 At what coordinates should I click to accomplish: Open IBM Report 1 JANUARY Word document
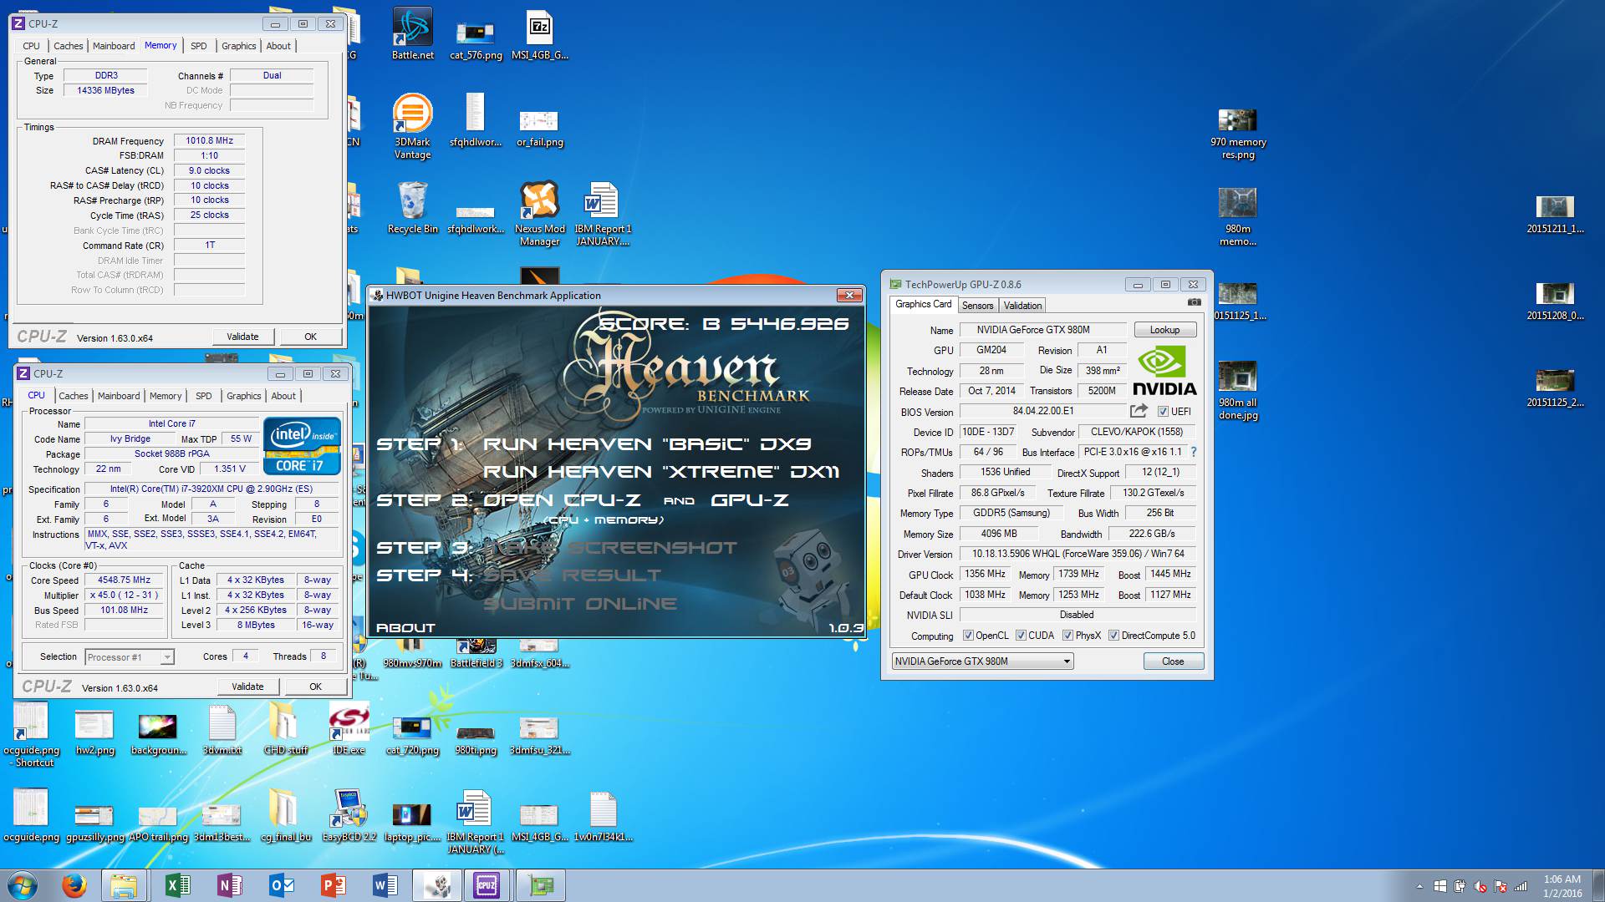click(x=602, y=214)
